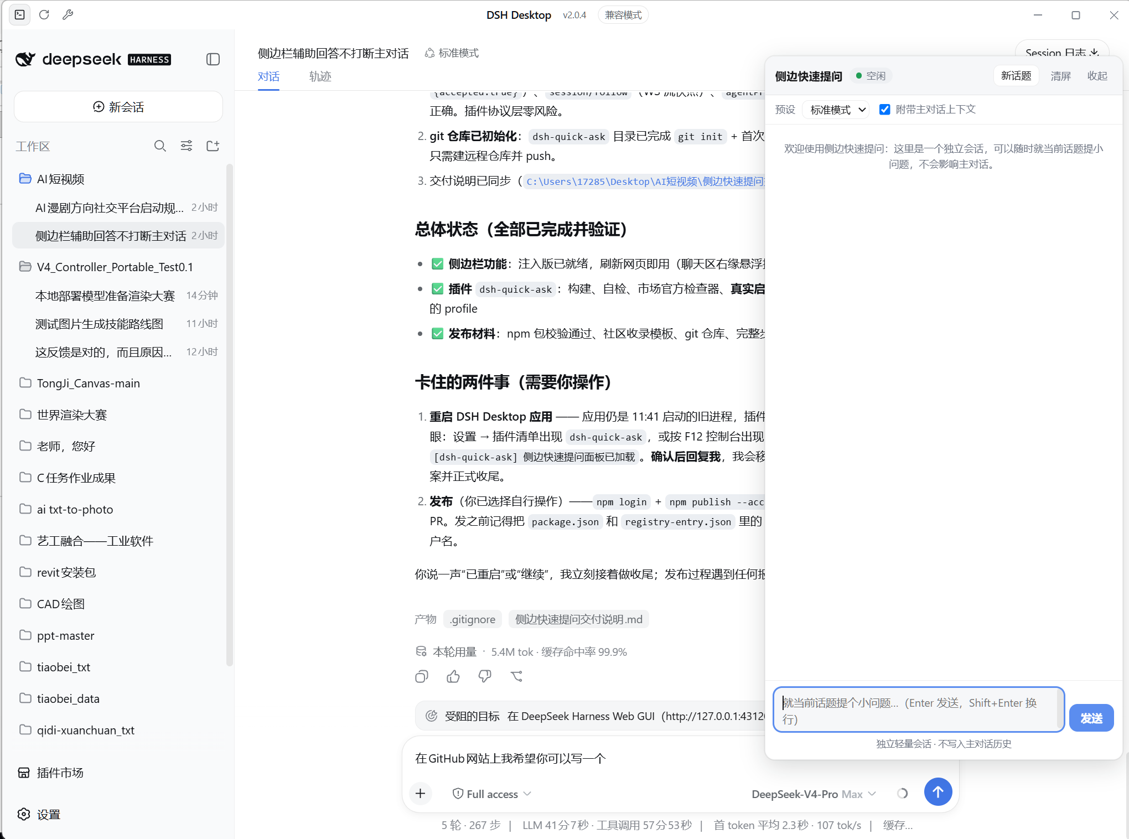Start a 新会话
1129x839 pixels.
click(118, 107)
